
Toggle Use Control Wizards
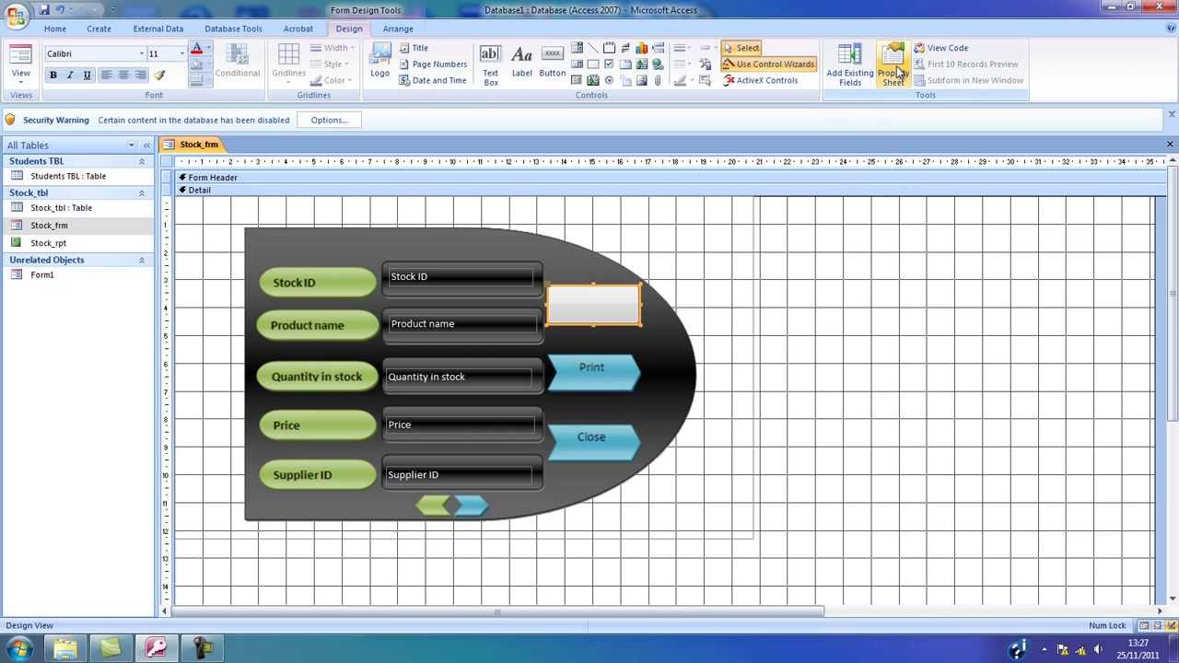(x=768, y=64)
